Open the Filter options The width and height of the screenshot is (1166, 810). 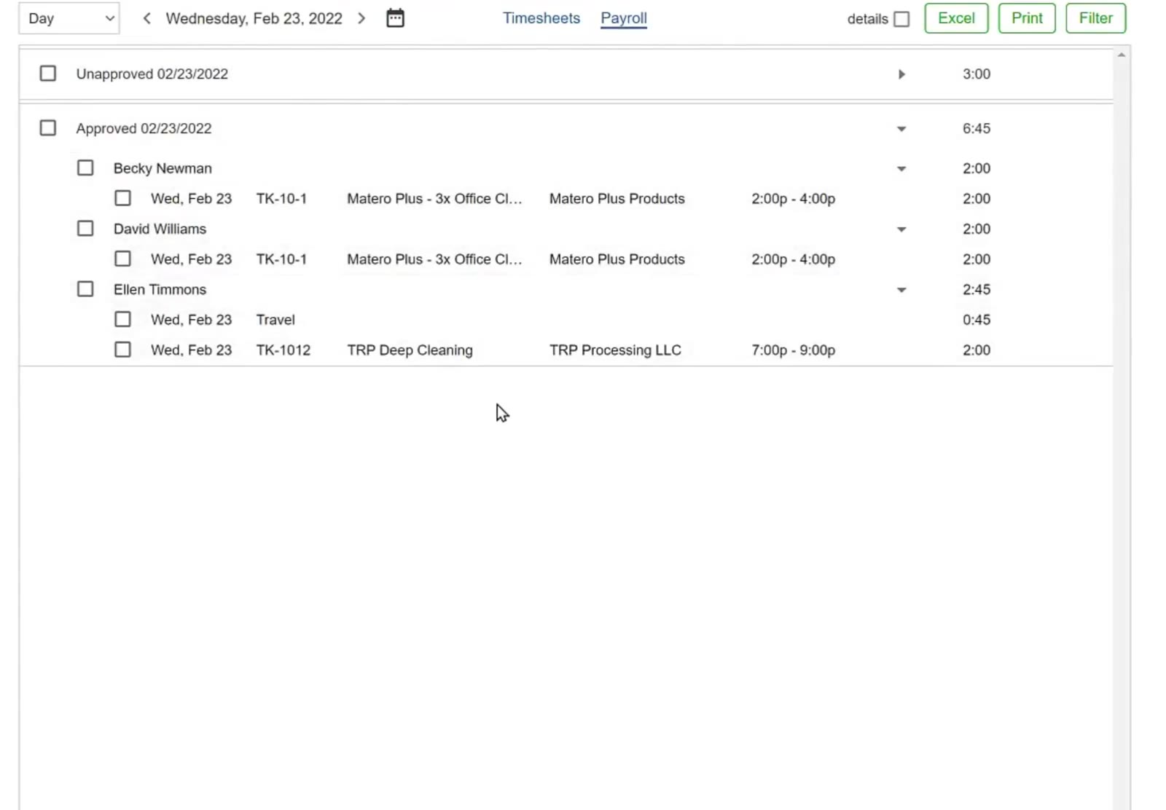coord(1095,18)
